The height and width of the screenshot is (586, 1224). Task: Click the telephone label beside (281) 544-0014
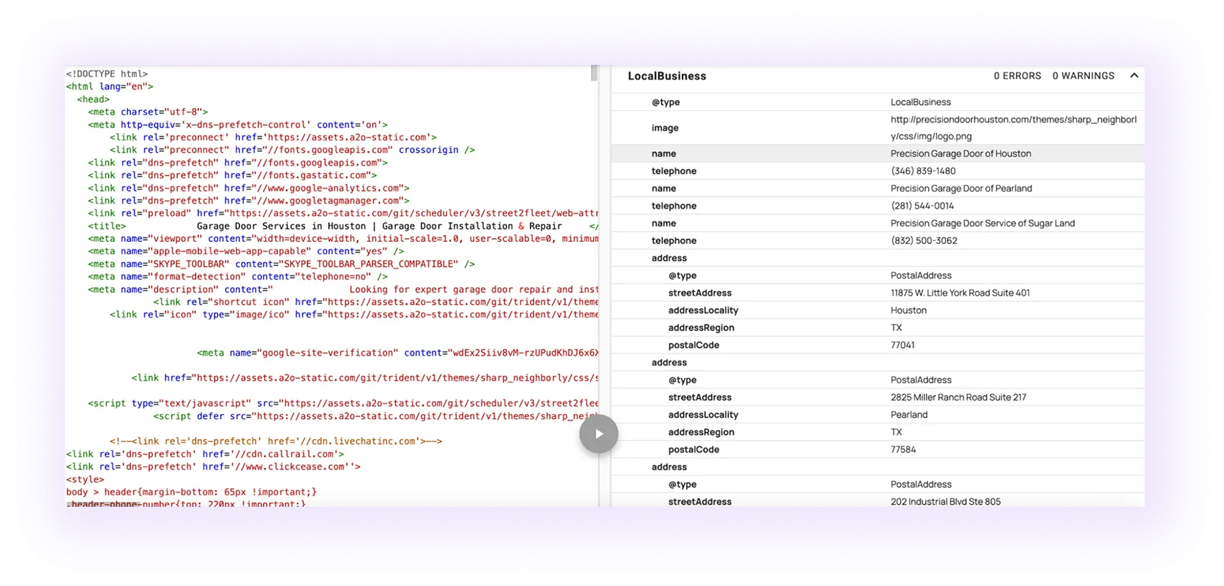pyautogui.click(x=674, y=206)
